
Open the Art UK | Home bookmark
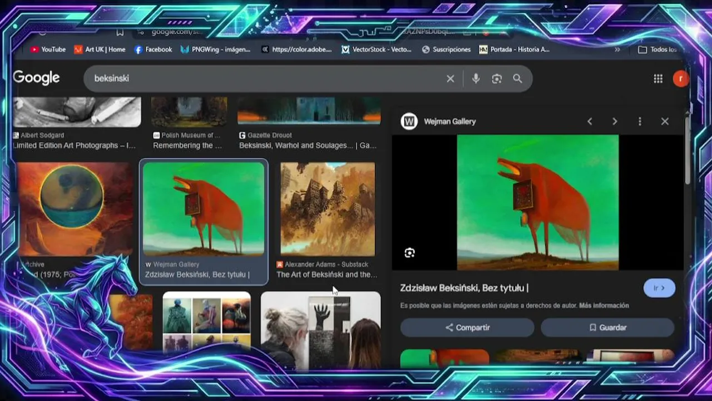(100, 50)
